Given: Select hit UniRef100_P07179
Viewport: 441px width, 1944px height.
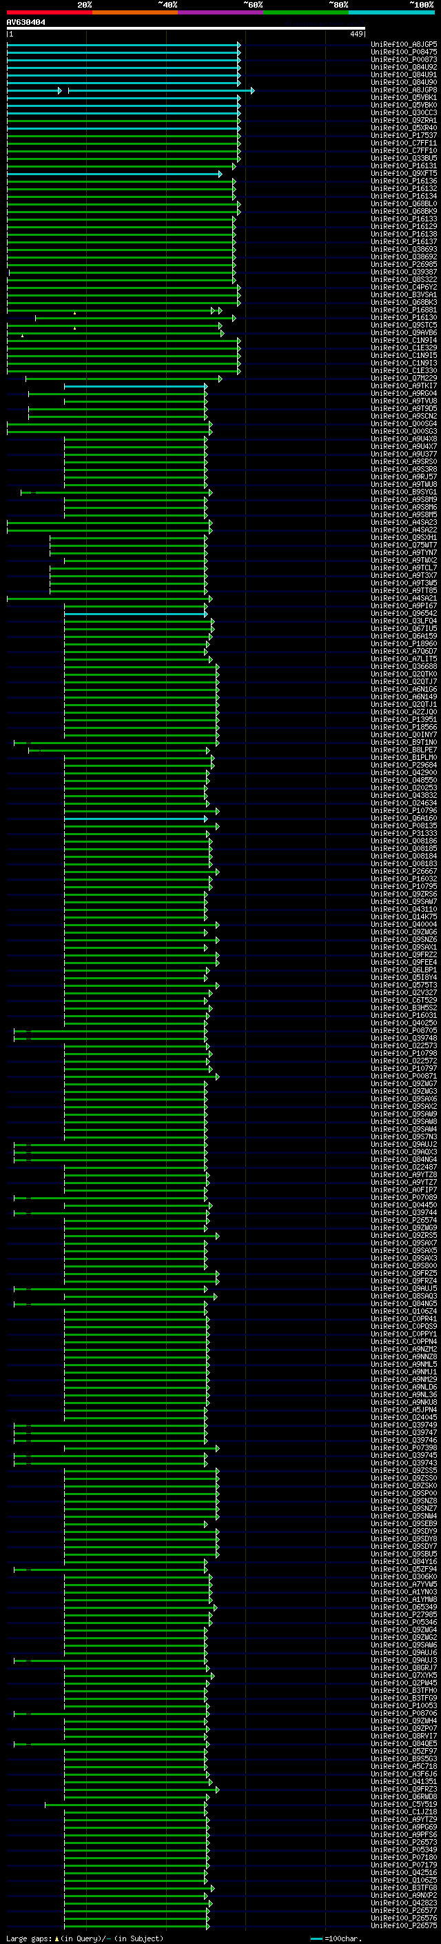Looking at the screenshot, I should pyautogui.click(x=404, y=1865).
